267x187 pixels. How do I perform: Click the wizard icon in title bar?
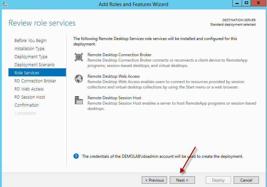click(5, 4)
